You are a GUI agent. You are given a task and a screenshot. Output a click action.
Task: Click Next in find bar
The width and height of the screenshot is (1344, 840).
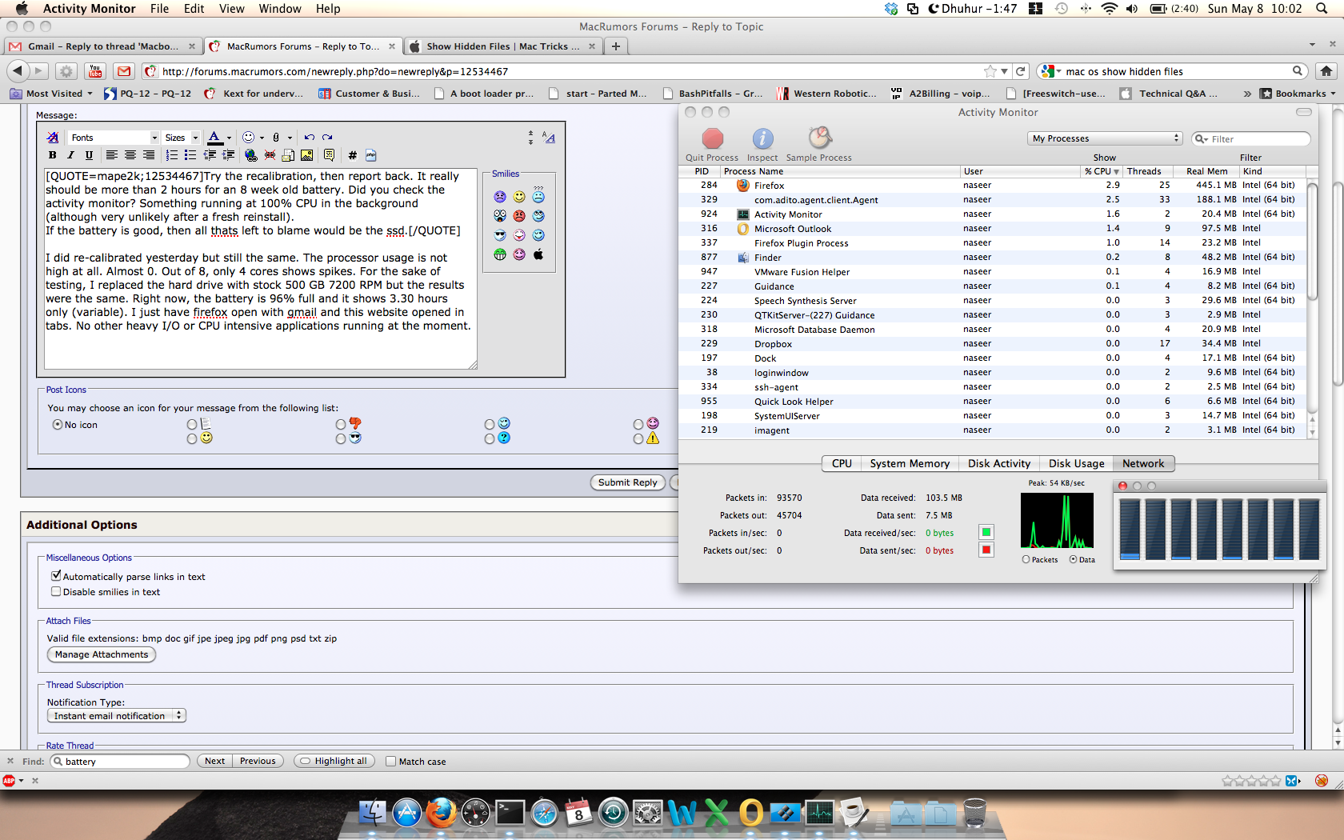(x=214, y=761)
